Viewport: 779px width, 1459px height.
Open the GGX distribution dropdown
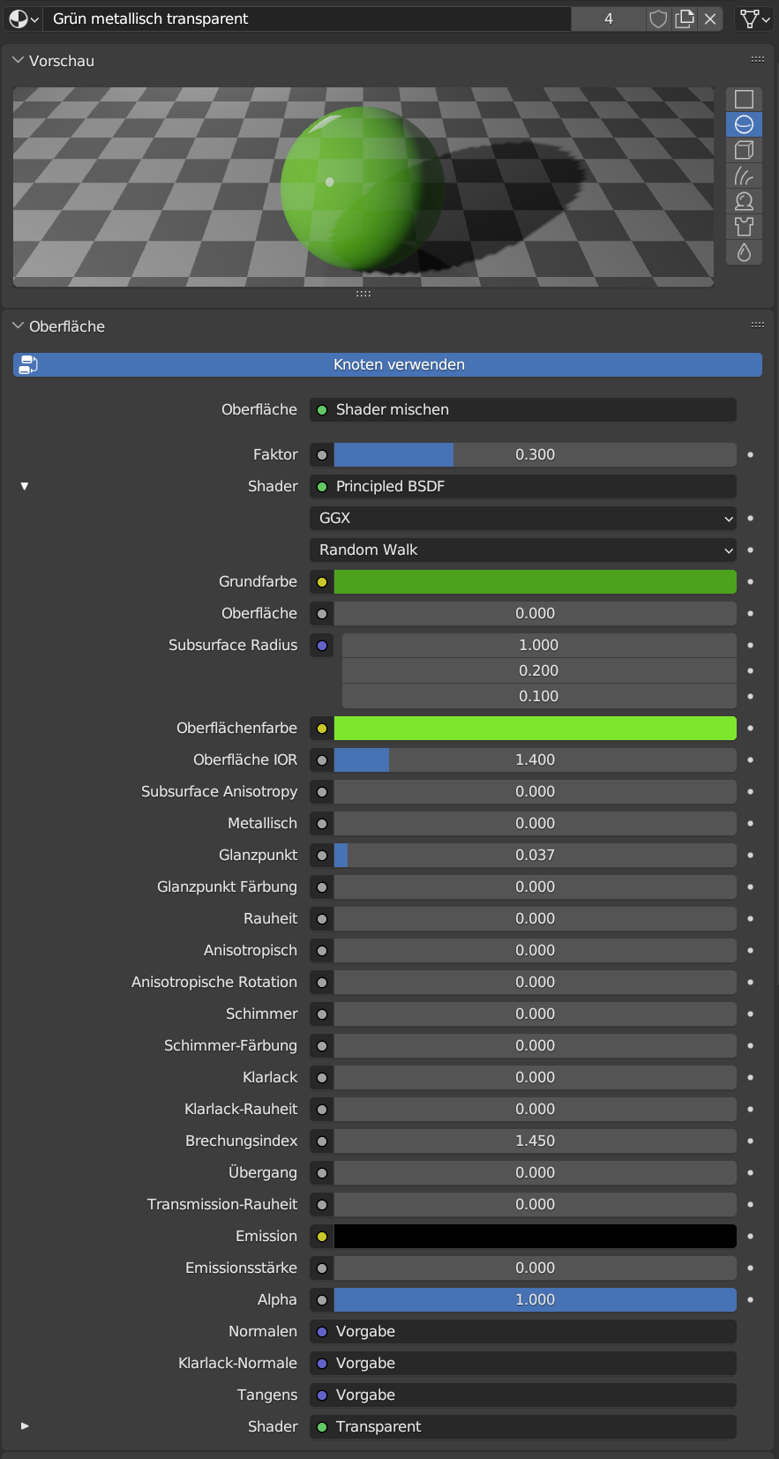[522, 518]
